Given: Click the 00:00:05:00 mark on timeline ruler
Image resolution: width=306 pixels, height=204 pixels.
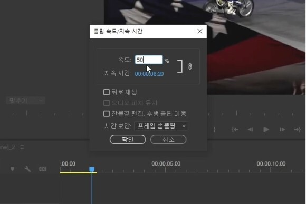Looking at the screenshot, I should click(x=166, y=163).
